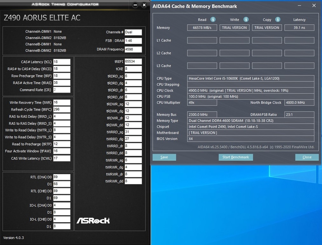Select the Channels # field showing Dual
The image size is (322, 245).
[x=133, y=32]
